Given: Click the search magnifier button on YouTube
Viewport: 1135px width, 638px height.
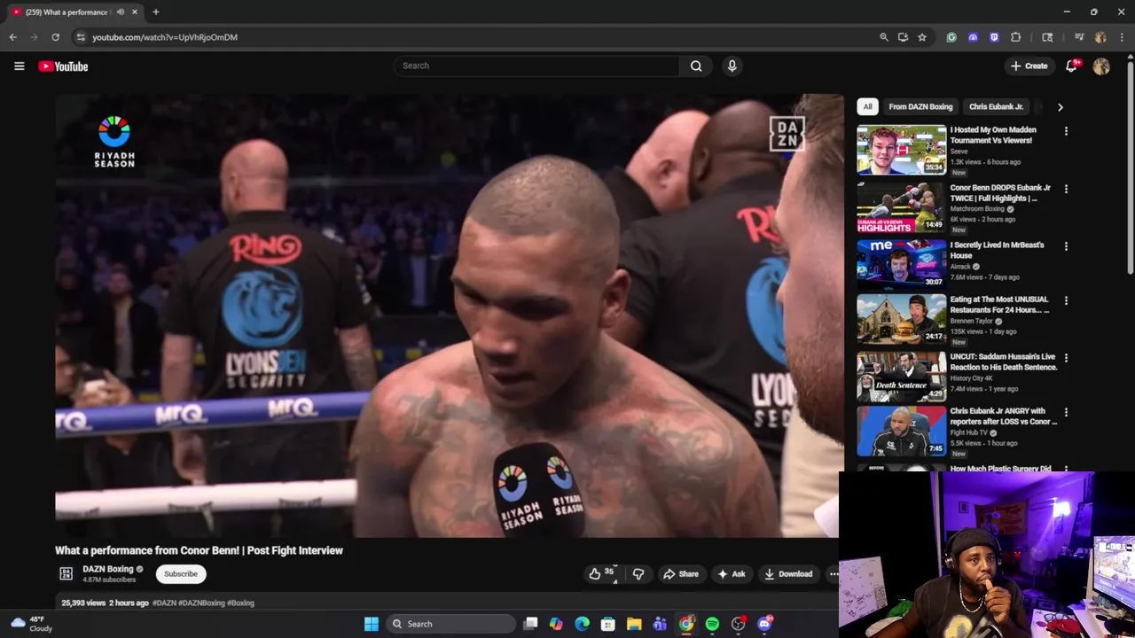Looking at the screenshot, I should (x=696, y=66).
